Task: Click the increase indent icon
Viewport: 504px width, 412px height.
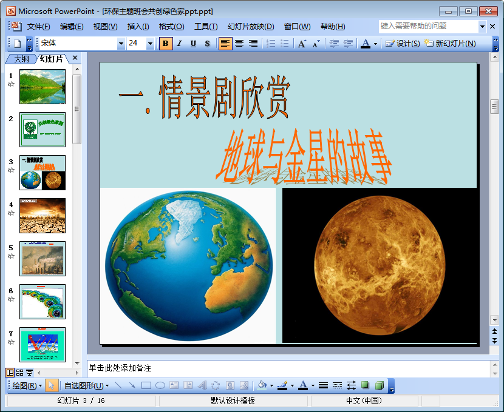Action: tap(348, 44)
